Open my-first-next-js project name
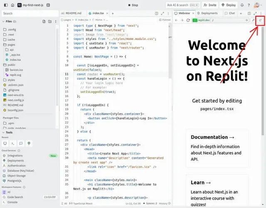The image size is (266, 208). pos(33,5)
